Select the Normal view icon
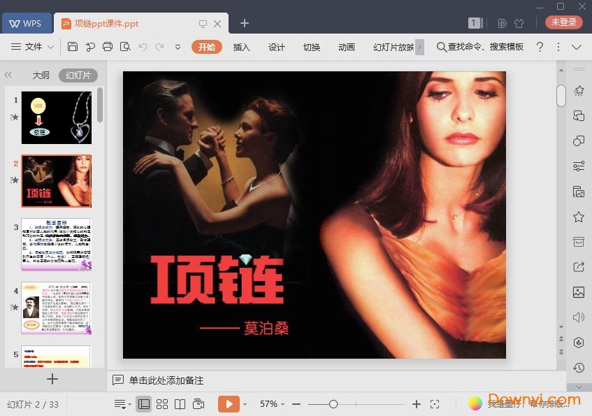 pyautogui.click(x=143, y=404)
